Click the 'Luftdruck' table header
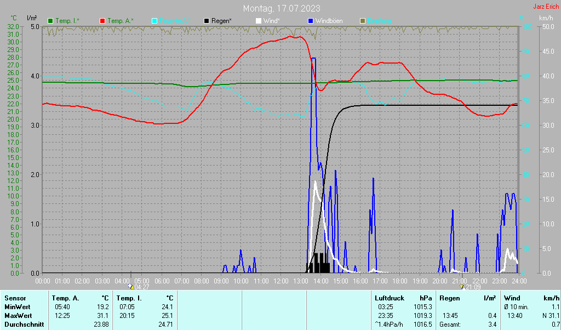The image size is (561, 330). tap(390, 298)
